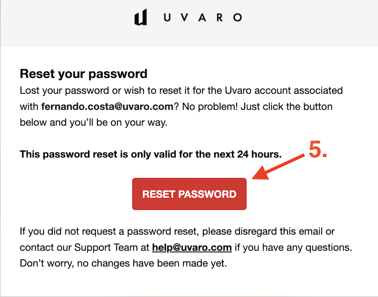The image size is (378, 297).
Task: Click the orange step number 5
Action: pyautogui.click(x=318, y=149)
